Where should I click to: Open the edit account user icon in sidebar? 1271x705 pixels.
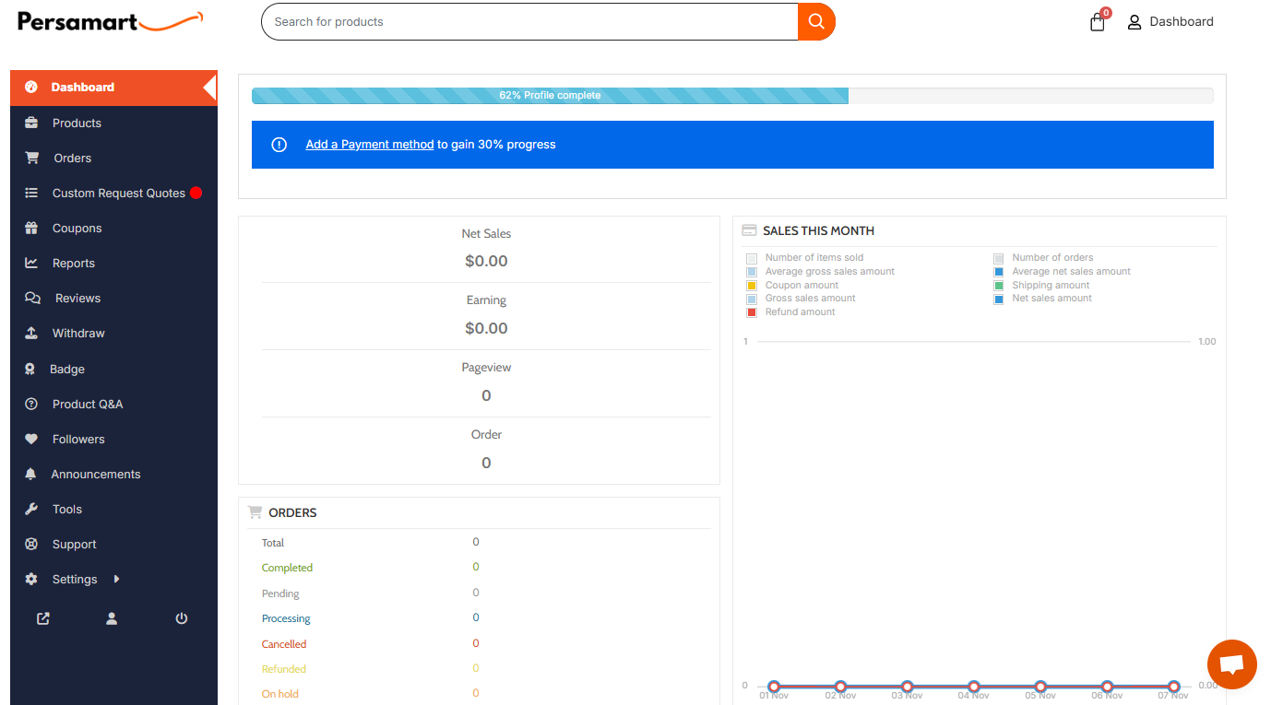pos(112,618)
